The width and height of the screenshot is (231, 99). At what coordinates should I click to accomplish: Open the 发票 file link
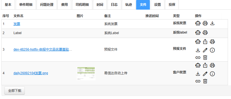click(17, 24)
